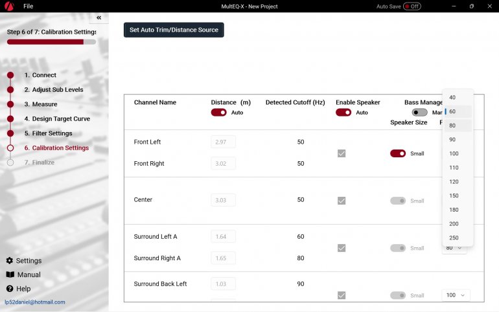This screenshot has height=312, width=499.
Task: Open the crossover dropdown showing 100
Action: (x=456, y=295)
